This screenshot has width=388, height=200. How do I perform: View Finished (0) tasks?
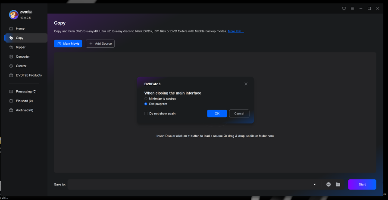point(24,101)
